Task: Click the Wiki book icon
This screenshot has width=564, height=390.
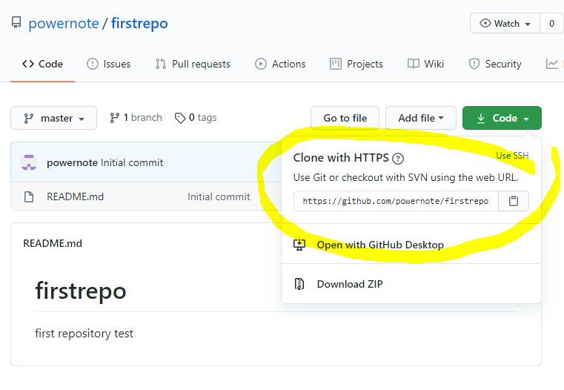Action: pyautogui.click(x=414, y=64)
